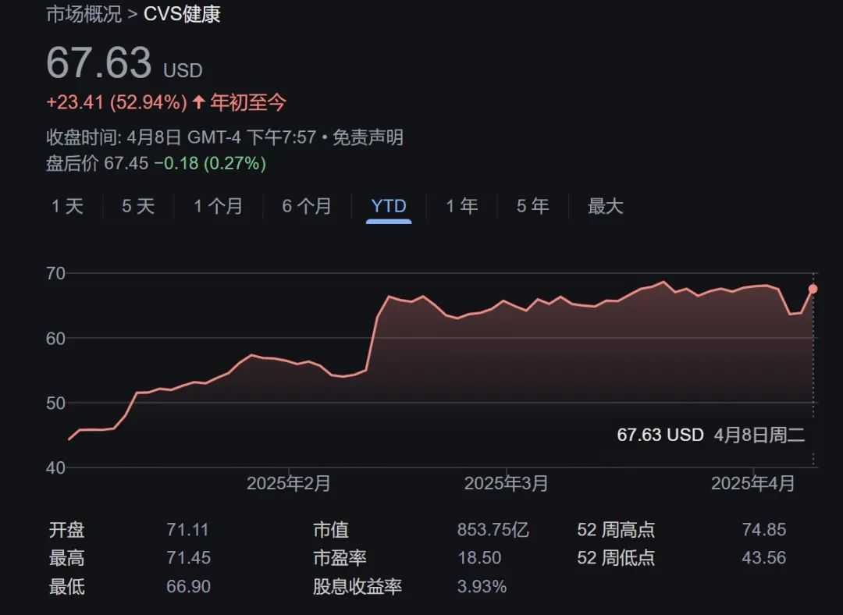This screenshot has width=843, height=615.
Task: Select the 1 天 range tab
Action: tap(67, 206)
